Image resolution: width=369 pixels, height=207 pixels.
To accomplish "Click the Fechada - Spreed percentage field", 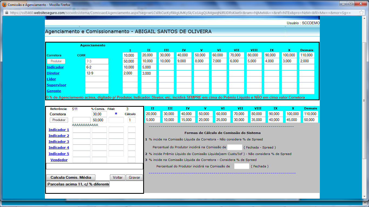I will click(235, 147).
